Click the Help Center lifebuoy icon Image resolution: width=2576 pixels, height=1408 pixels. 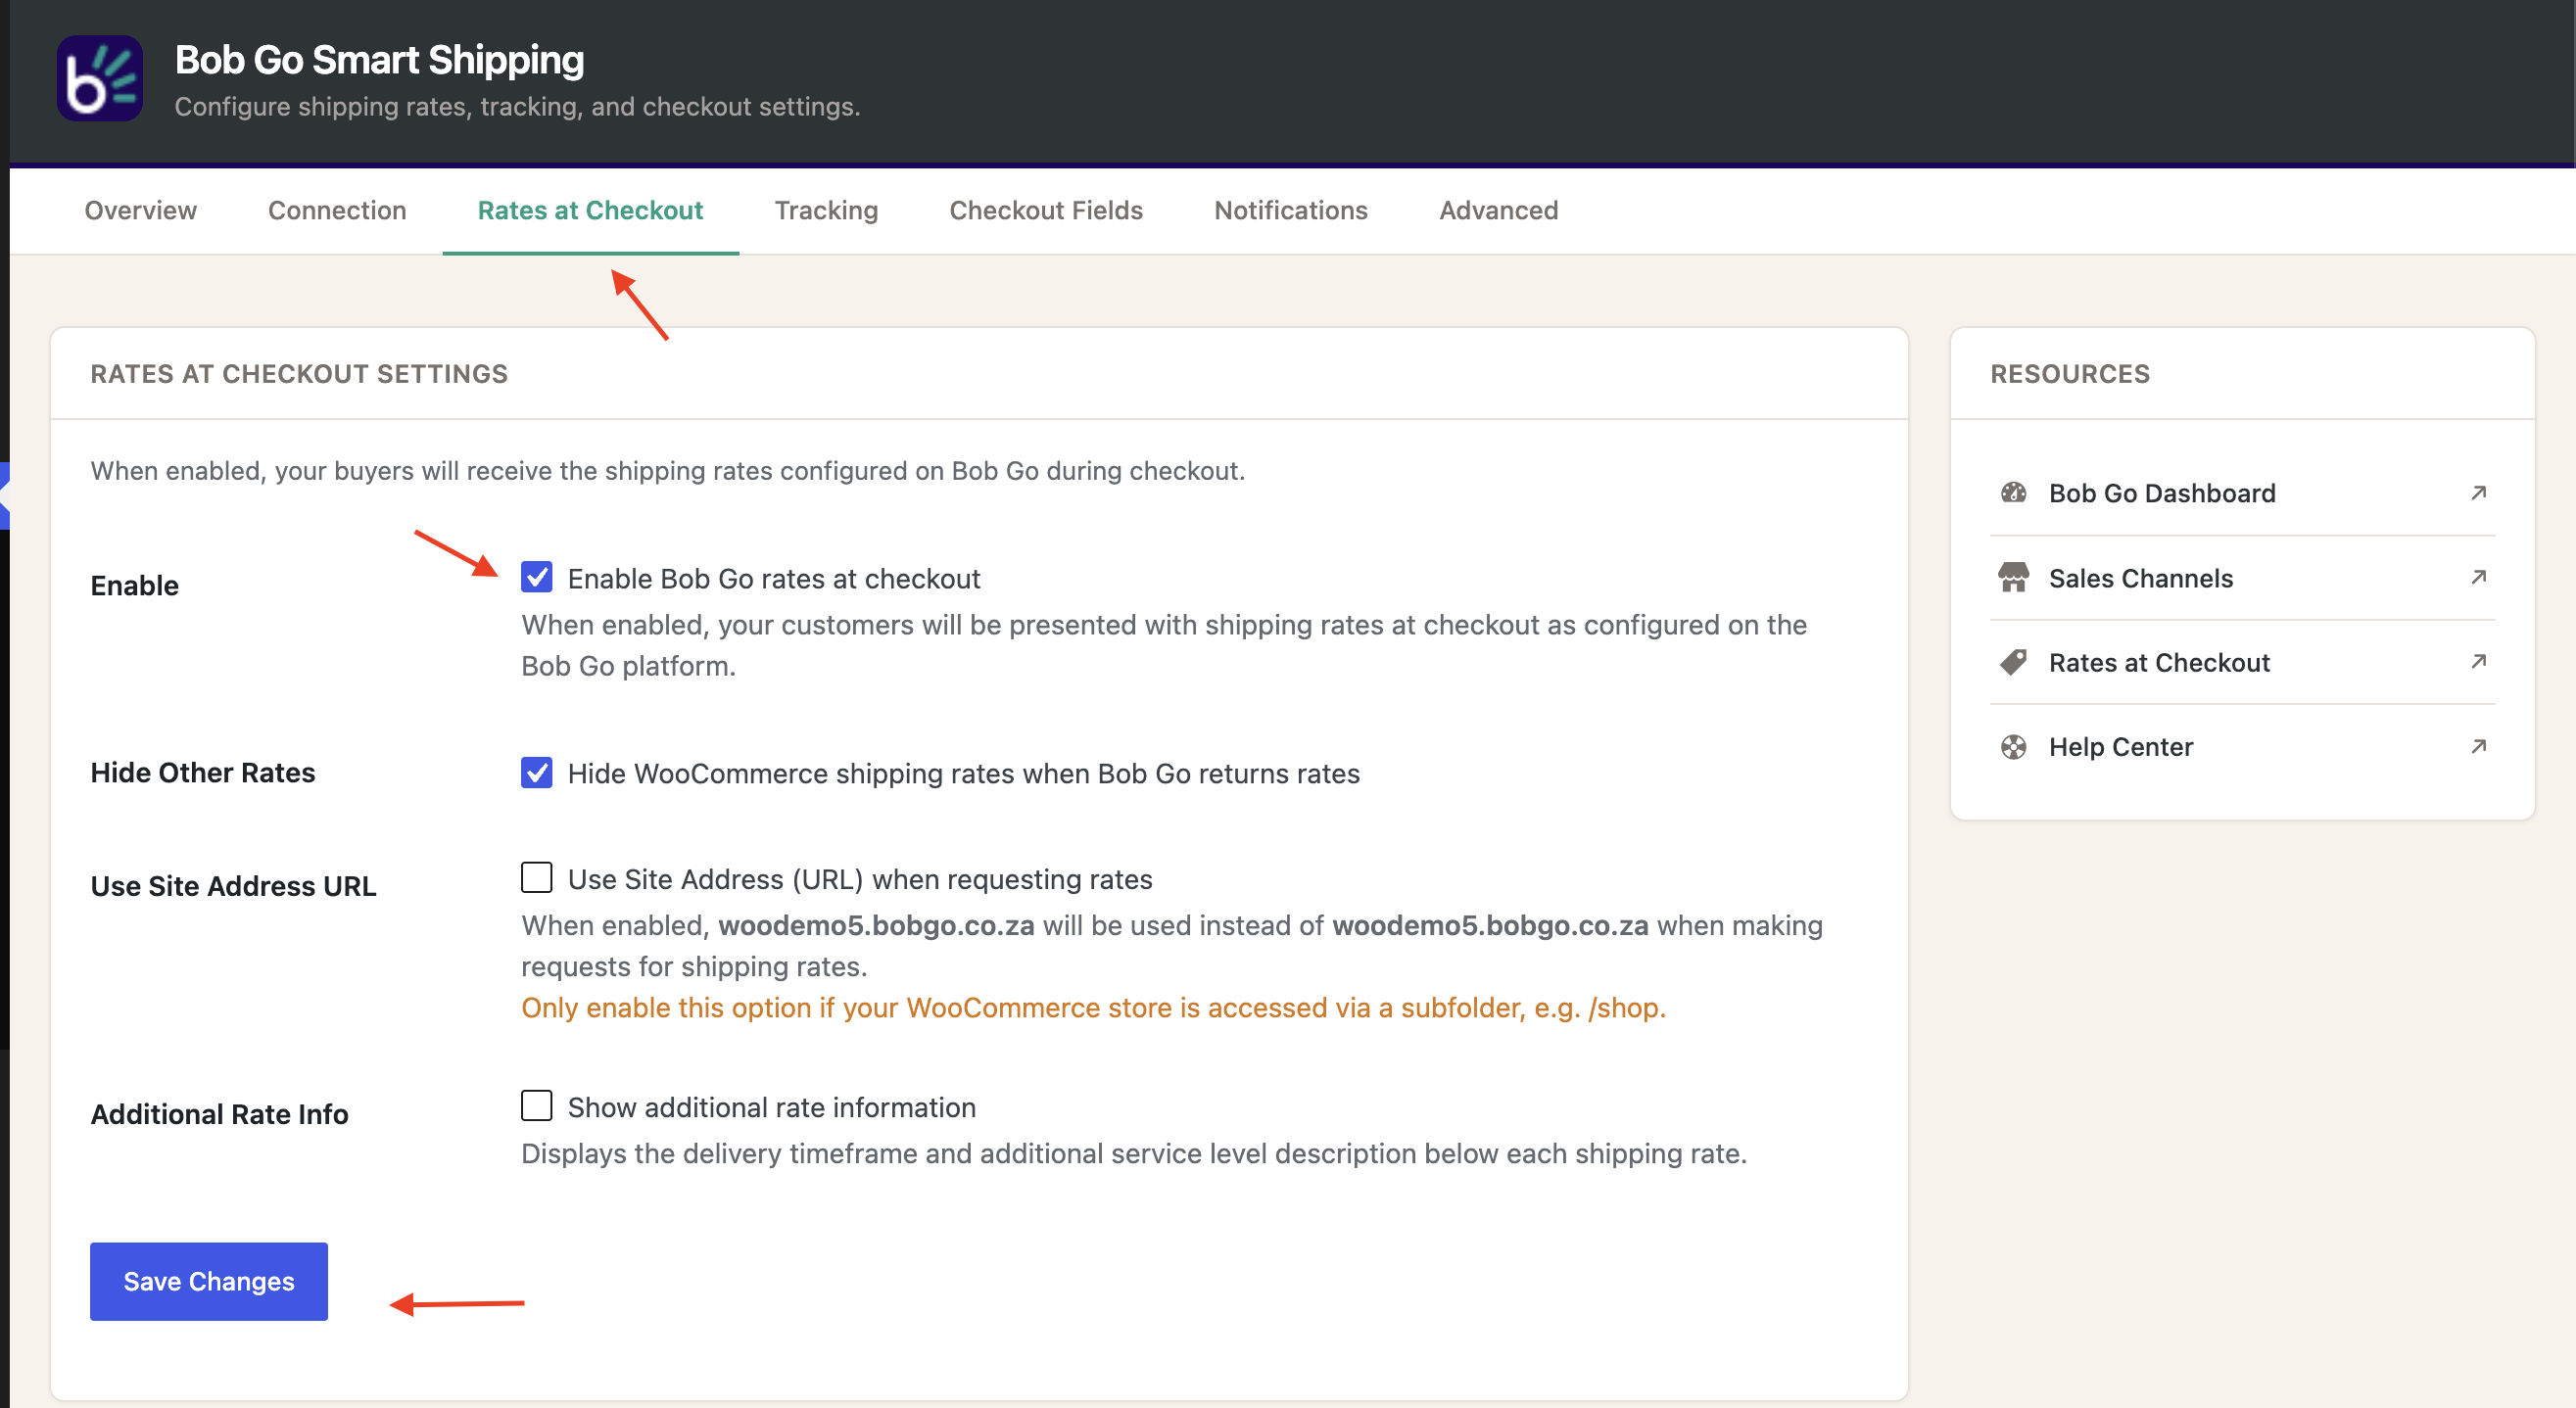click(x=2013, y=747)
